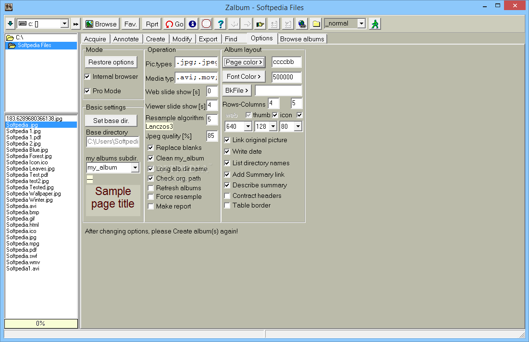Click the globe web link icon
Screen dimensions: 529x342
click(302, 24)
